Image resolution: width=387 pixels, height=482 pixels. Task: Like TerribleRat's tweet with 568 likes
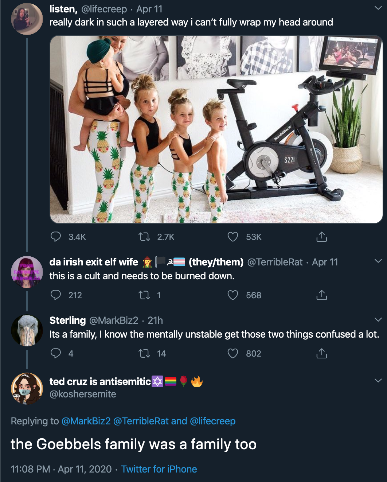(x=233, y=295)
